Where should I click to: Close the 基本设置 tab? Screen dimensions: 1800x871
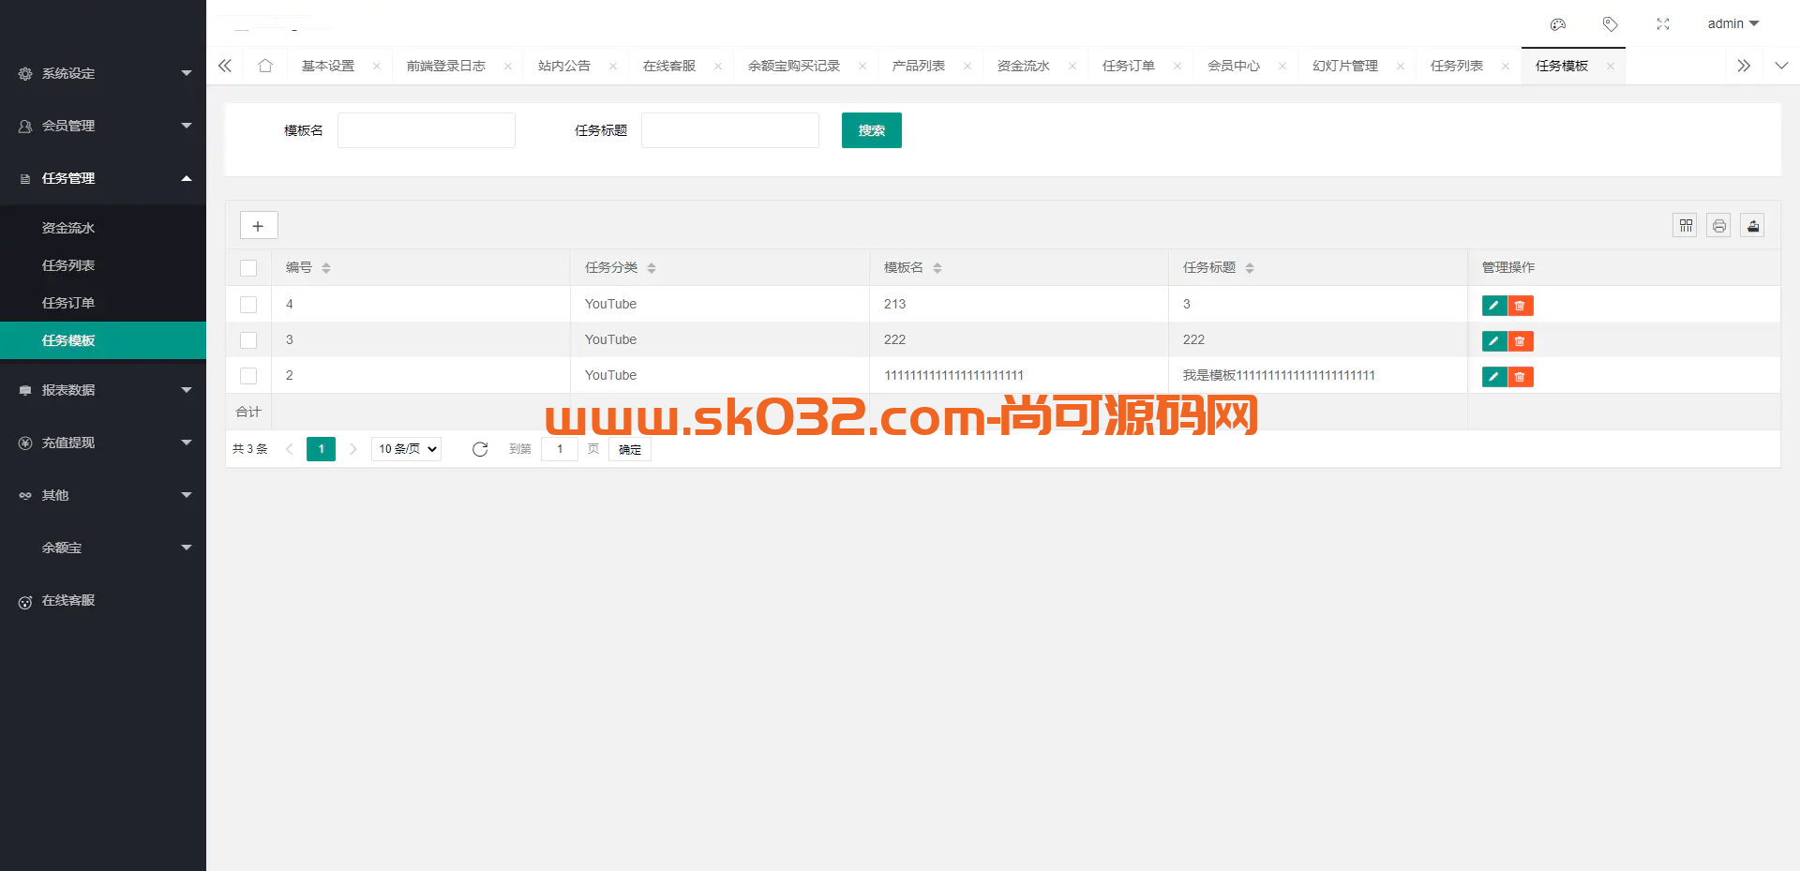click(x=377, y=66)
